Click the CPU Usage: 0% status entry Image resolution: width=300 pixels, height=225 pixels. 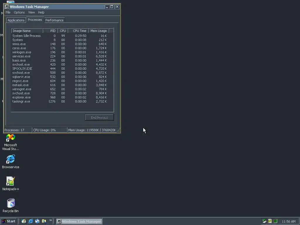point(50,130)
